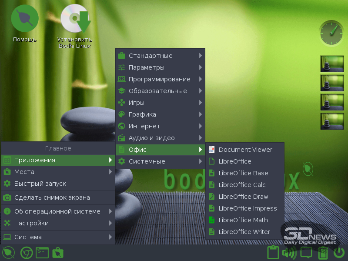
Task: Open Chromium browser from the taskbar
Action: click(27, 253)
